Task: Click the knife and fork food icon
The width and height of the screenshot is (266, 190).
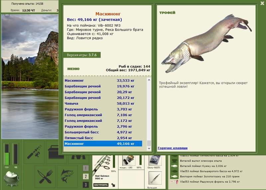Action: point(45,176)
